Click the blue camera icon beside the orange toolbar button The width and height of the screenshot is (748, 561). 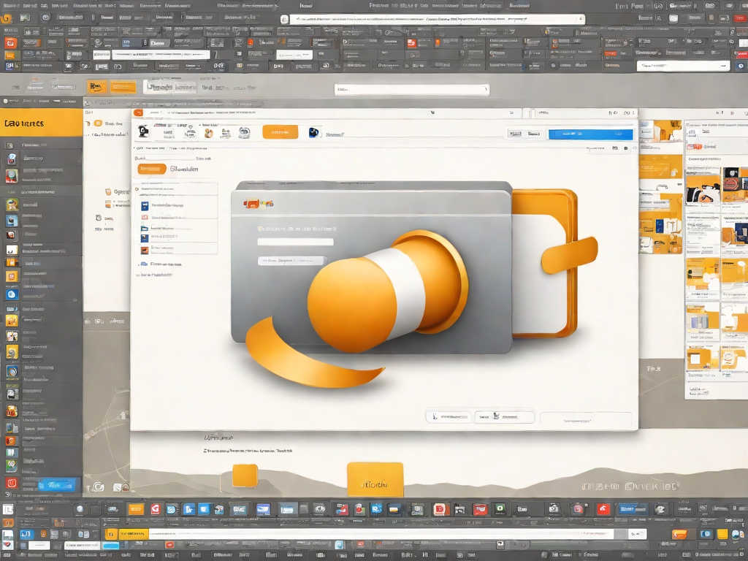coord(314,133)
